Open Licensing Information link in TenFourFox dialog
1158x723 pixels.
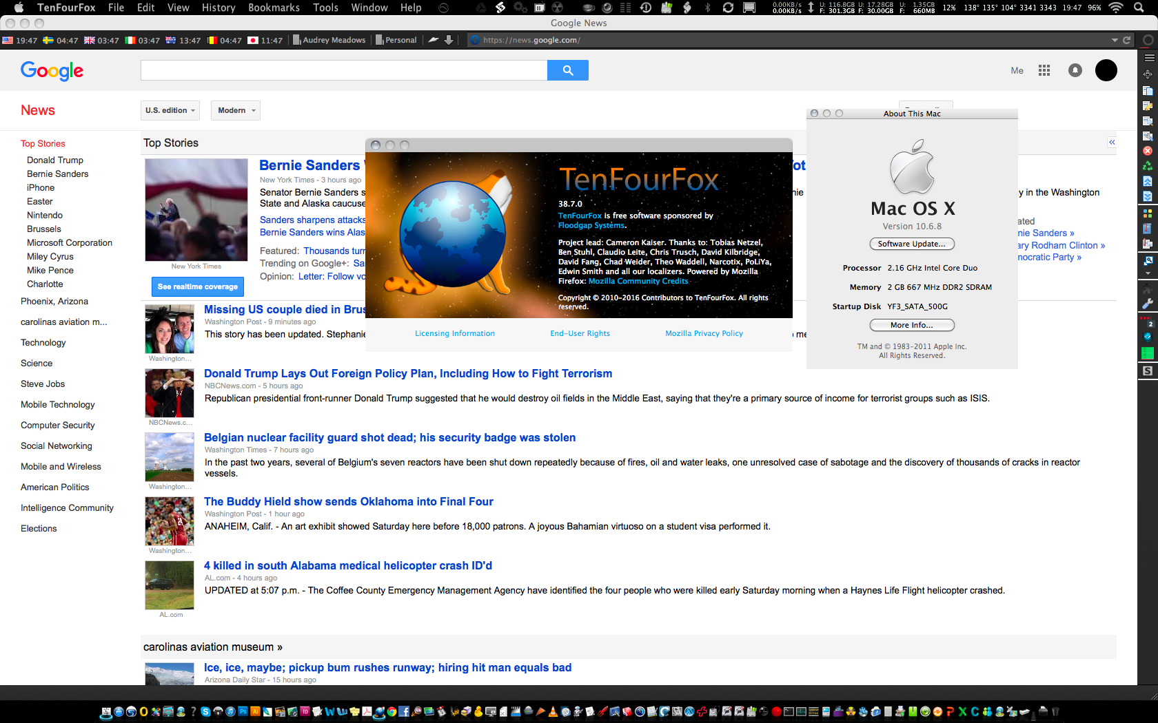click(x=455, y=333)
